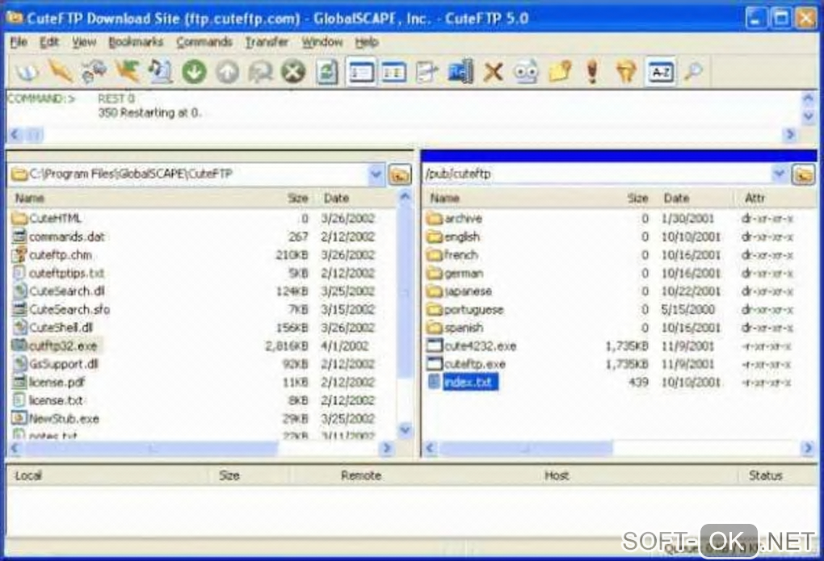824x561 pixels.
Task: Click the View file glasses icon
Action: tap(526, 72)
